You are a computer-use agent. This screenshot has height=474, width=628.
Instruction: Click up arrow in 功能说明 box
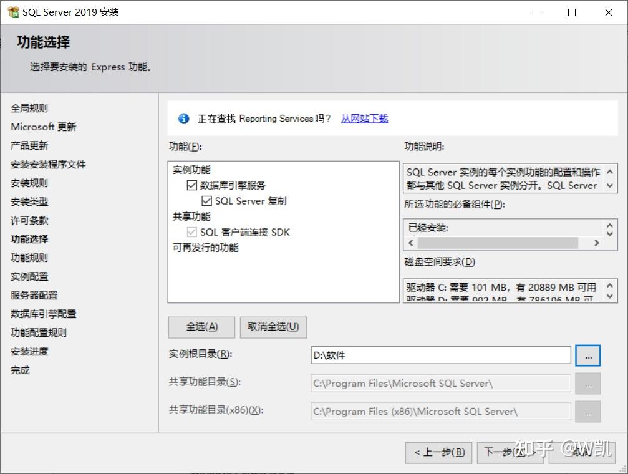(609, 172)
